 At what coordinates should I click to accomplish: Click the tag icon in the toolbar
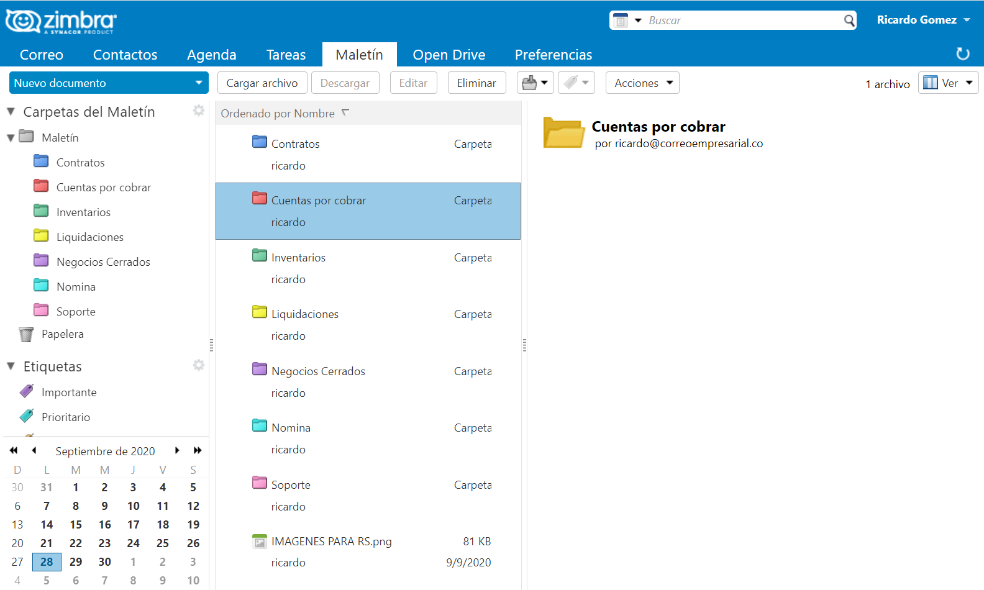tap(571, 83)
